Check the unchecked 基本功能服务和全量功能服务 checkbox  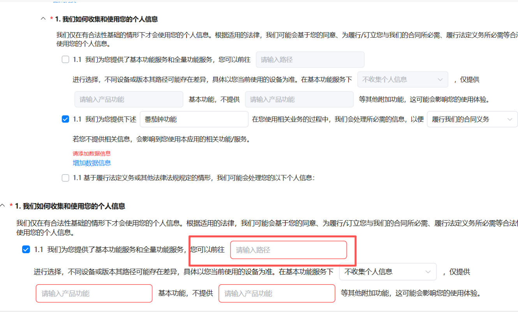[x=65, y=60]
